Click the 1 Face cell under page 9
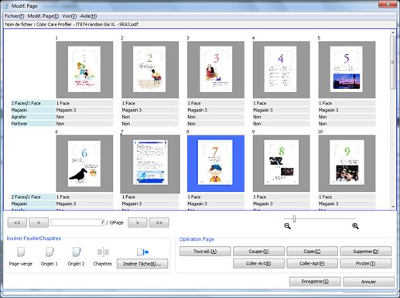Viewport: 400px width, 298px height. click(x=282, y=197)
